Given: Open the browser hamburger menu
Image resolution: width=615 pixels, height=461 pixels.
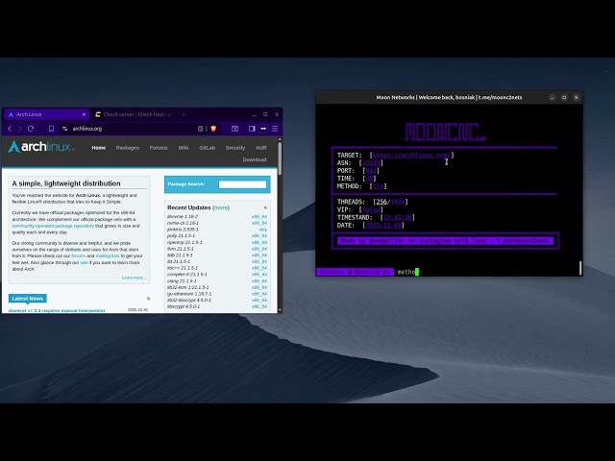Looking at the screenshot, I should click(275, 129).
